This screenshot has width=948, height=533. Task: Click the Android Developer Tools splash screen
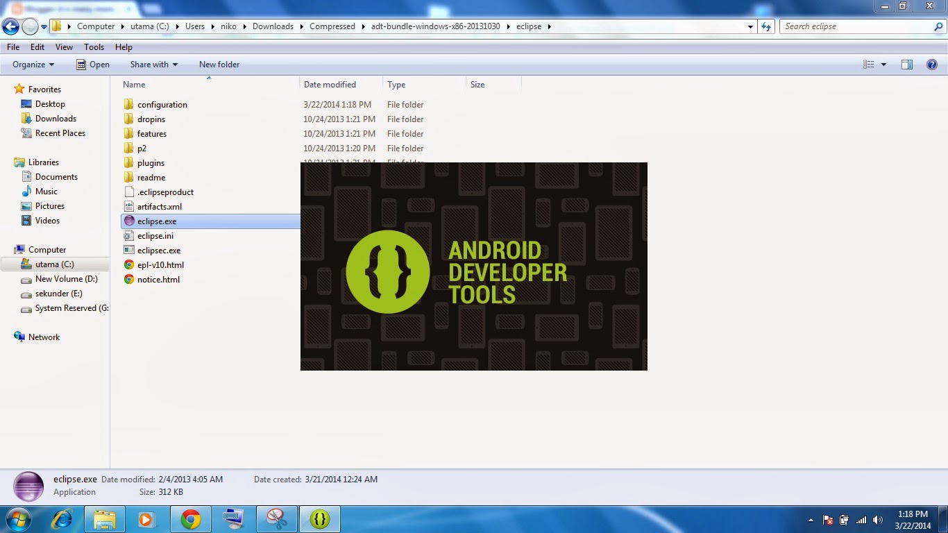[474, 266]
